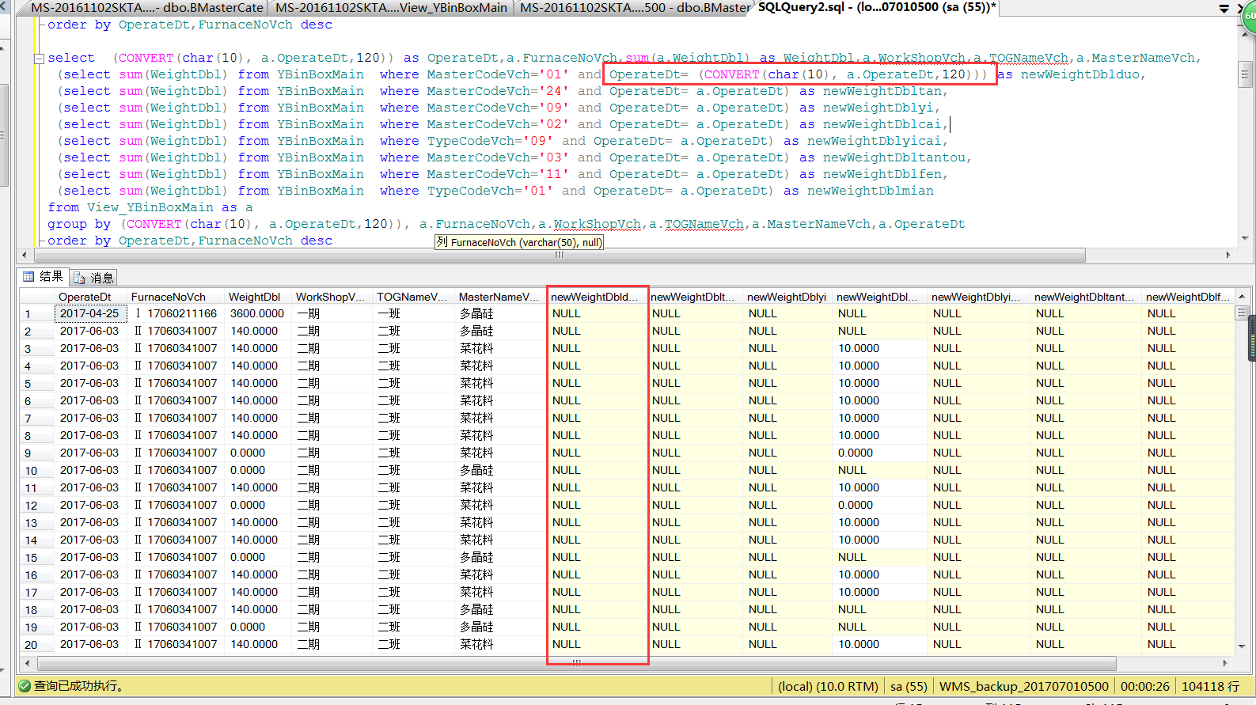Screen dimensions: 1256x705
Task: Open the 结果 results tab
Action: [x=44, y=277]
